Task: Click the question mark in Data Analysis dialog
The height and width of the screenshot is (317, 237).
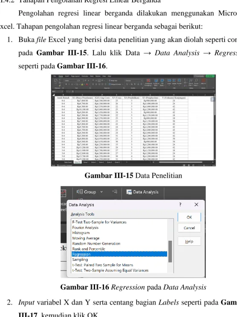Action: [180, 205]
